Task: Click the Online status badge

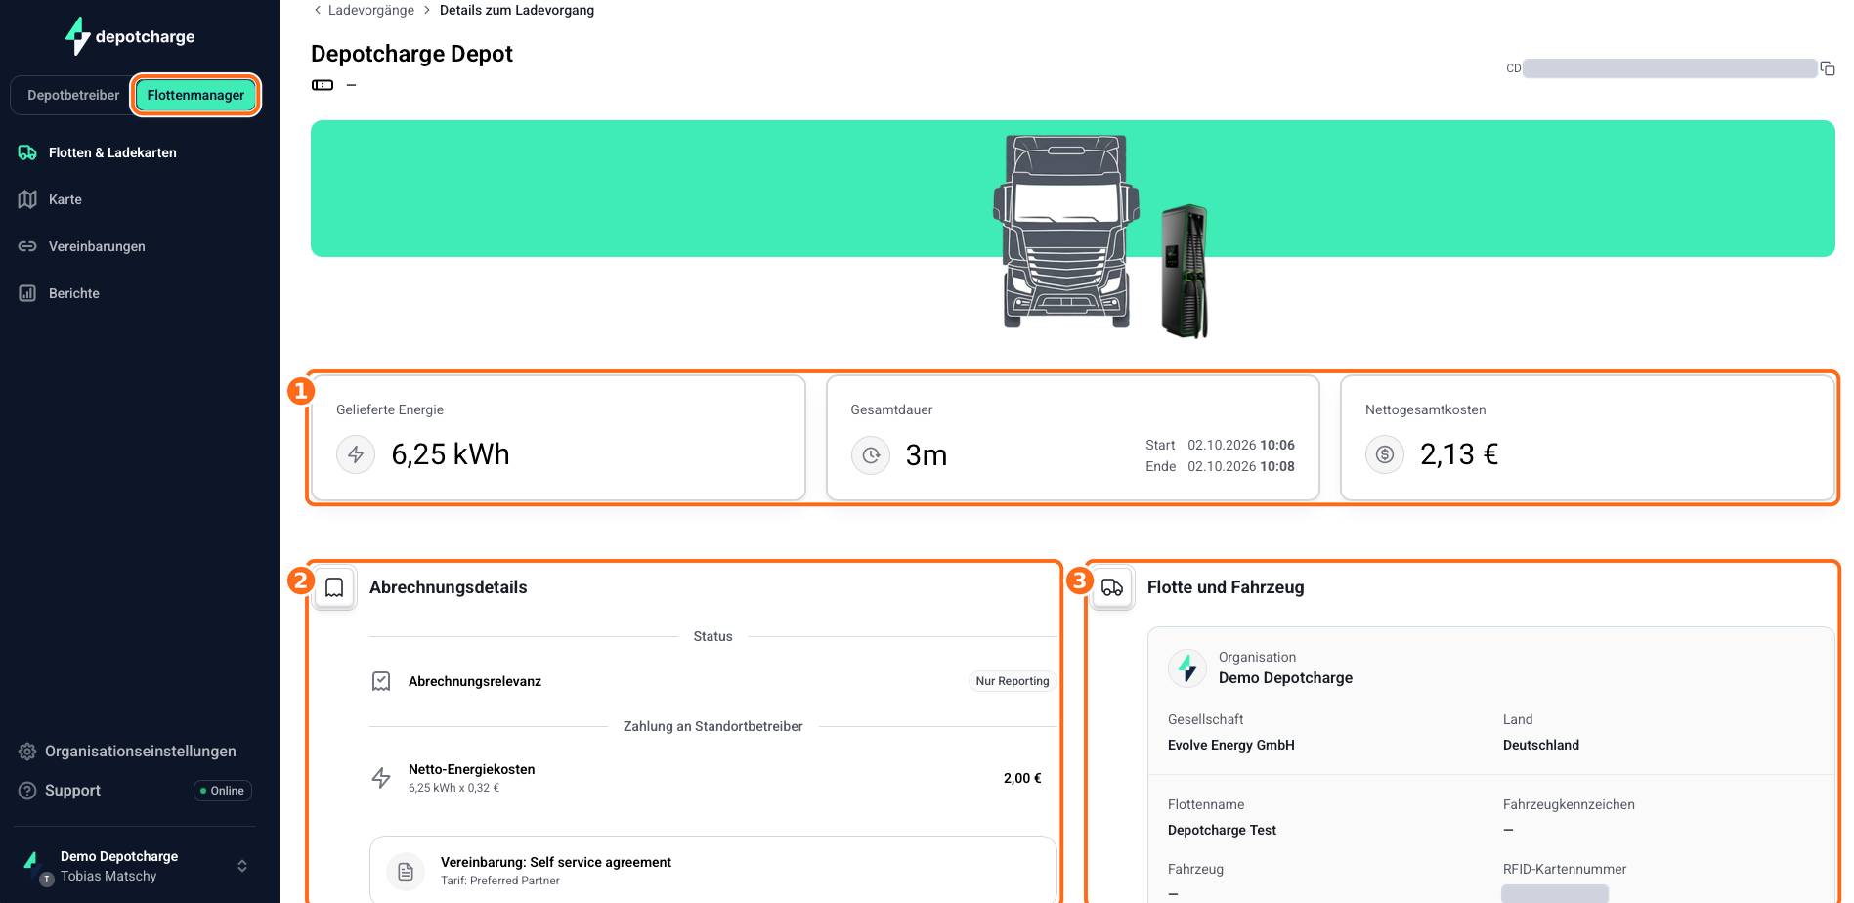Action: (x=223, y=791)
